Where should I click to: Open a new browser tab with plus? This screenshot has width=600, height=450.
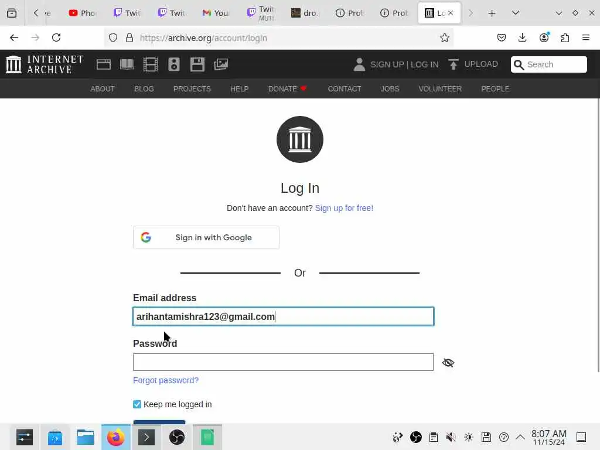[x=492, y=13]
